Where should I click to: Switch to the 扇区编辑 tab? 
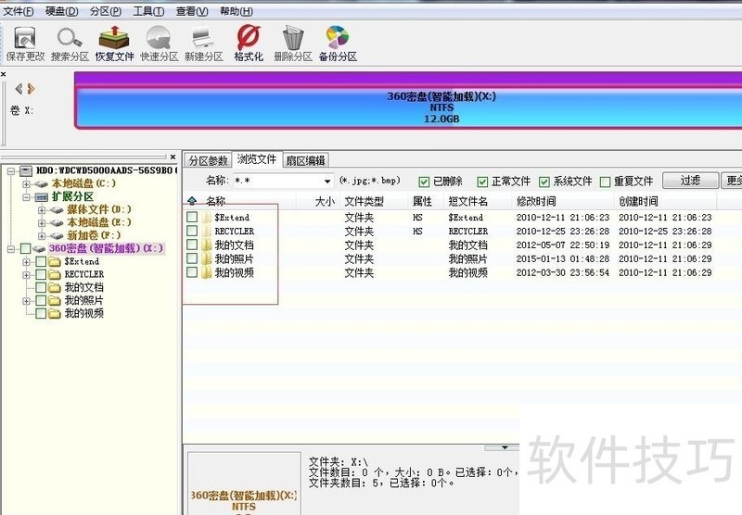[x=306, y=160]
